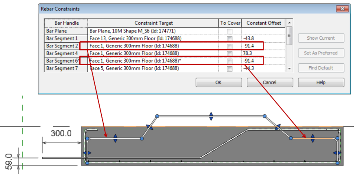Image resolution: width=356 pixels, height=174 pixels.
Task: Click the Find Default button
Action: [321, 68]
